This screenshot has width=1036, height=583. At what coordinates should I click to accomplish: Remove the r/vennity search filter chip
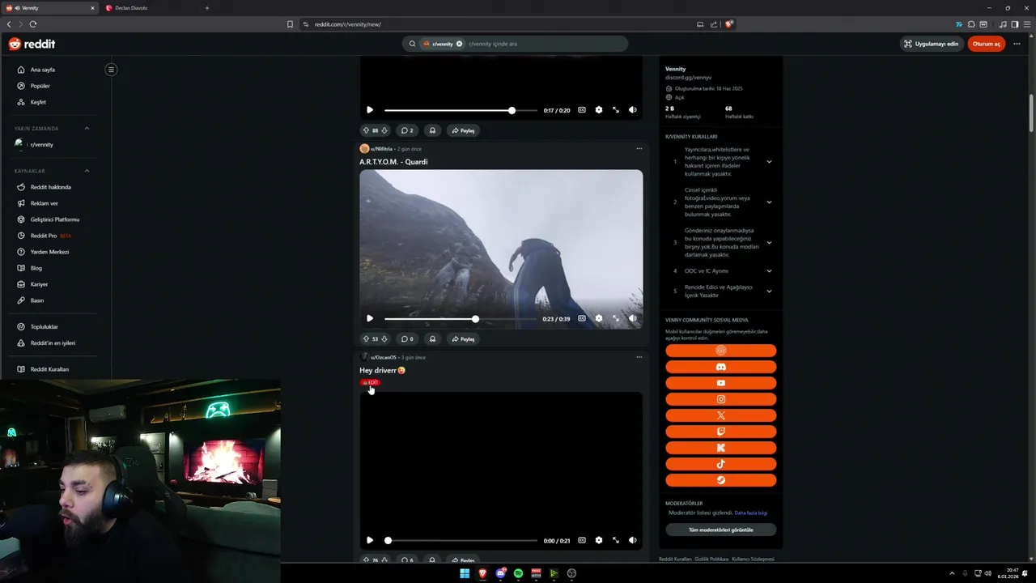(459, 44)
